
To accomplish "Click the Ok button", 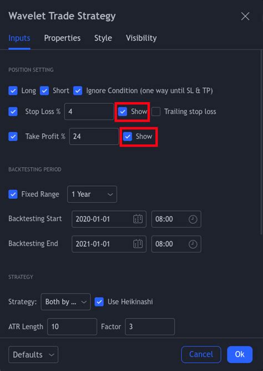I will pyautogui.click(x=240, y=354).
